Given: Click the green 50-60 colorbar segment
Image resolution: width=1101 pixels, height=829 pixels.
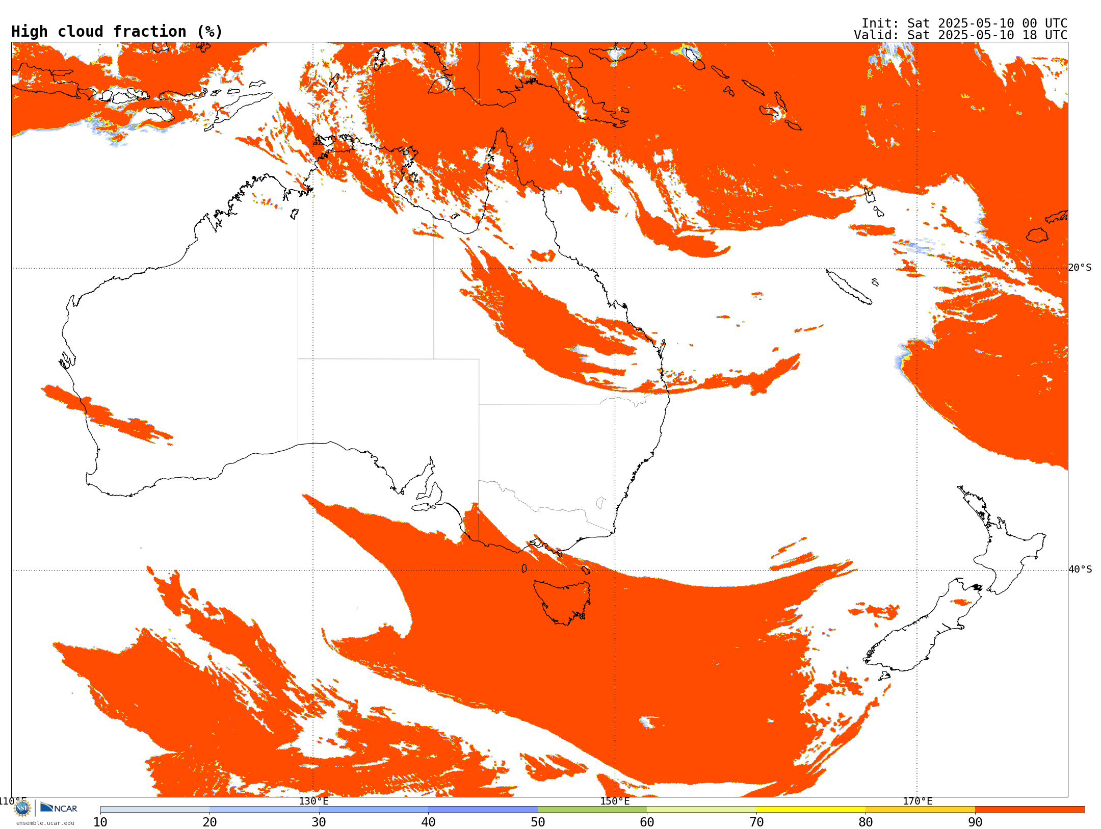Looking at the screenshot, I should tap(592, 810).
